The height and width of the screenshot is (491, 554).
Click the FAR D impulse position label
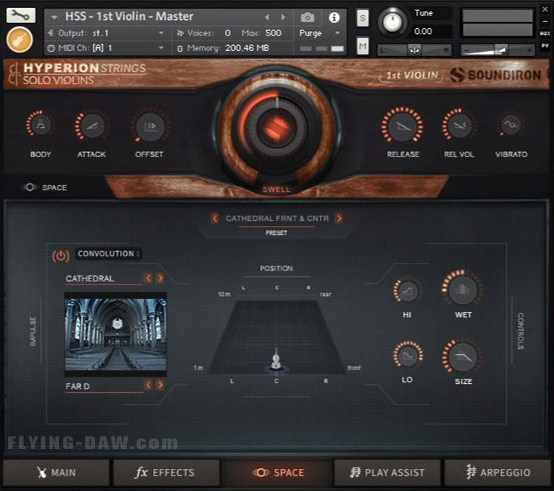coord(78,386)
